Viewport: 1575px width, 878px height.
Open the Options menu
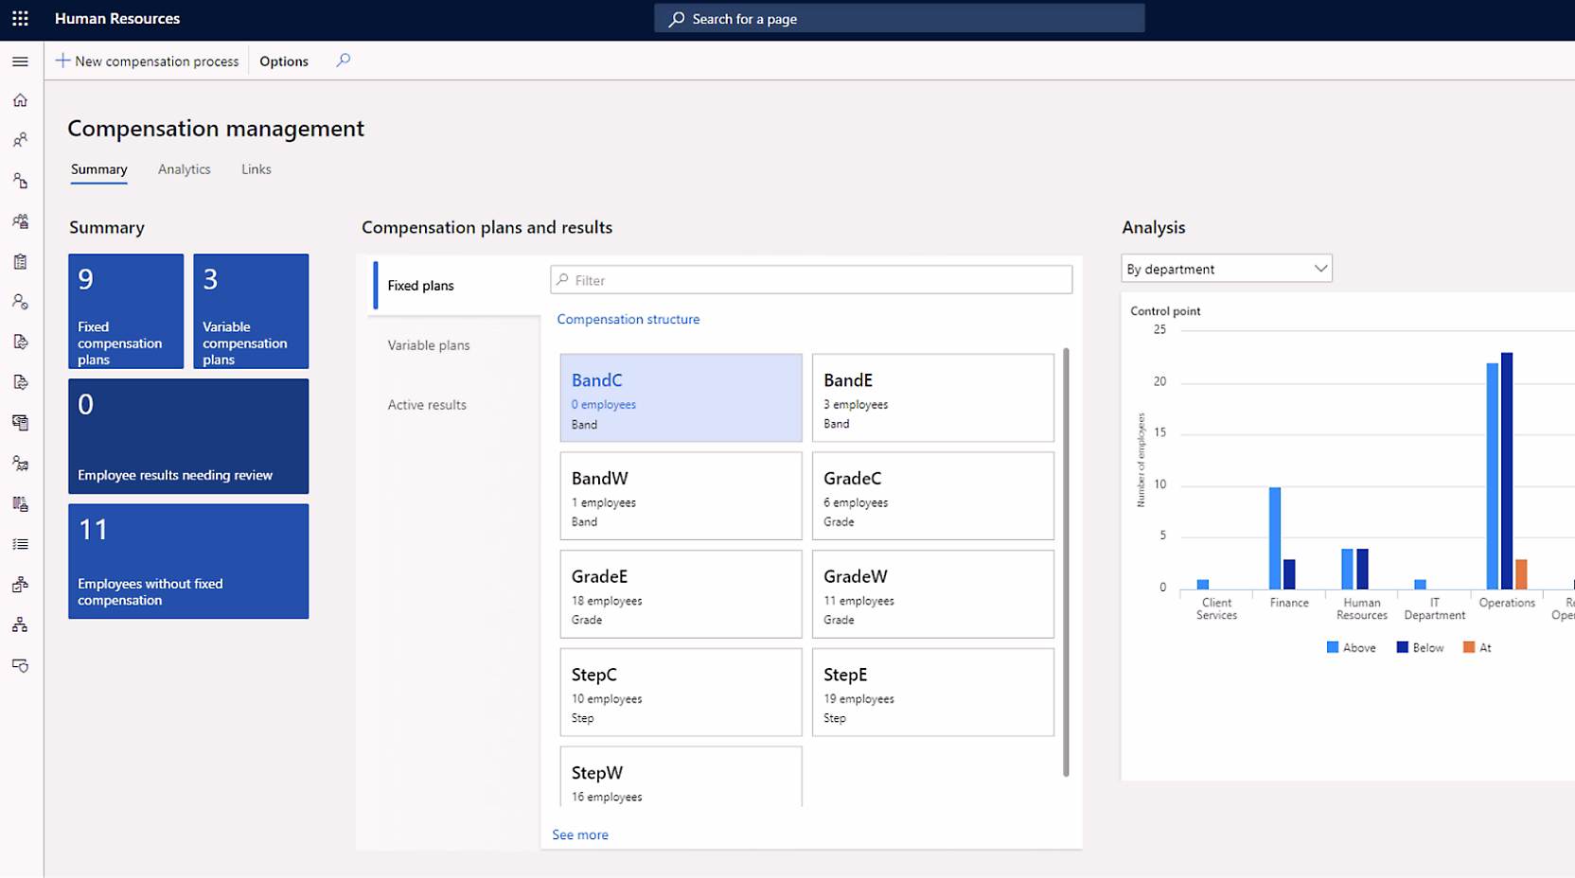click(284, 61)
